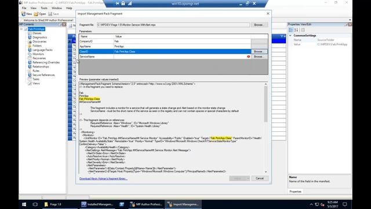Collapse the CommonSettings property group
The image size is (371, 209).
290,35
